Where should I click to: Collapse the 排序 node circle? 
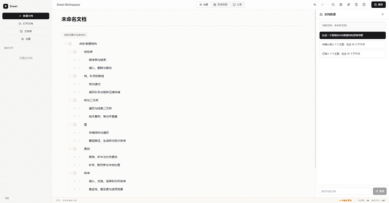[x=74, y=173]
